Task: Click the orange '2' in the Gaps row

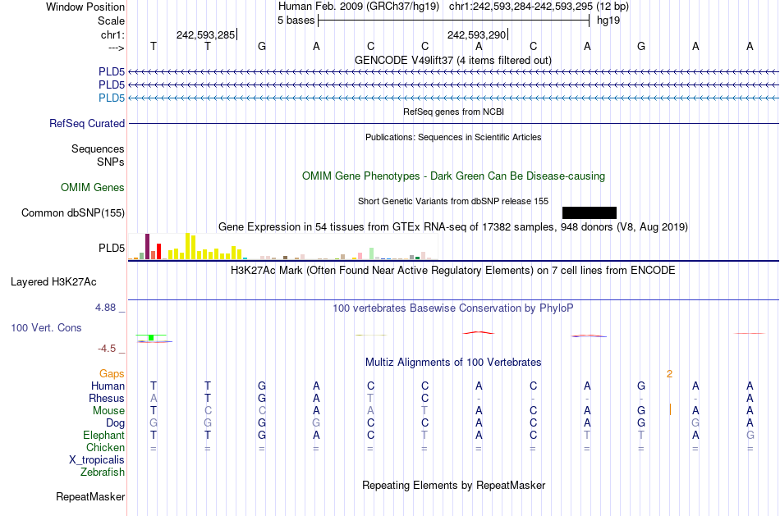Action: [669, 374]
